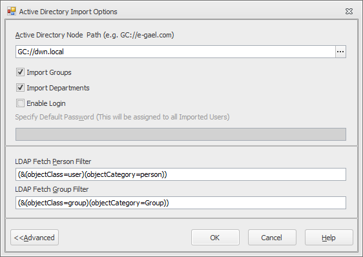Click the Active Directory Import Options title icon

coord(12,12)
